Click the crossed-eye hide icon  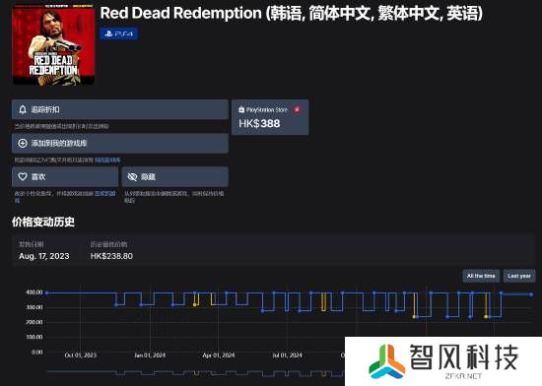(132, 177)
